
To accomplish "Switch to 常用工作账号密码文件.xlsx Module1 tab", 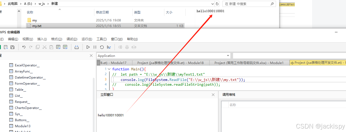I will 249,63.
